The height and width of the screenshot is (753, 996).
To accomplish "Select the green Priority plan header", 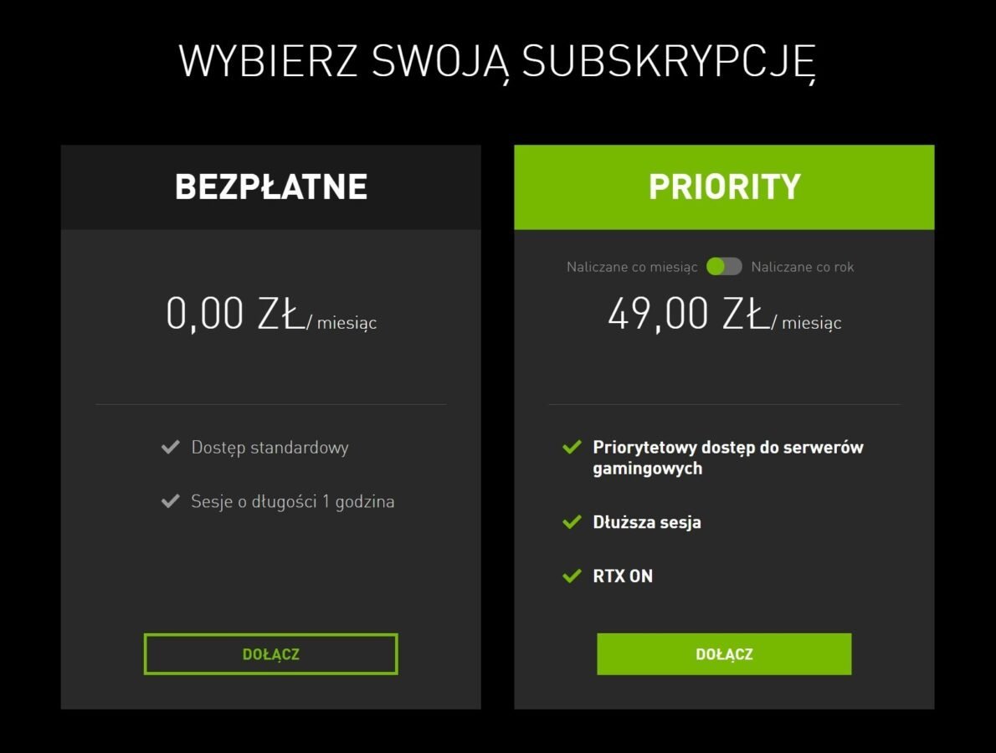I will click(x=724, y=187).
